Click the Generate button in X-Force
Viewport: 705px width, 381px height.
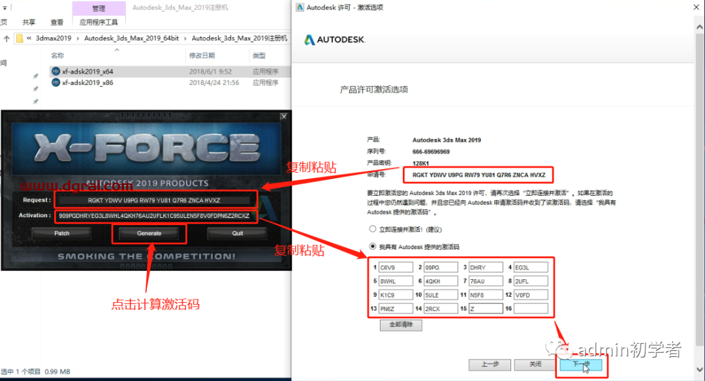pos(149,233)
